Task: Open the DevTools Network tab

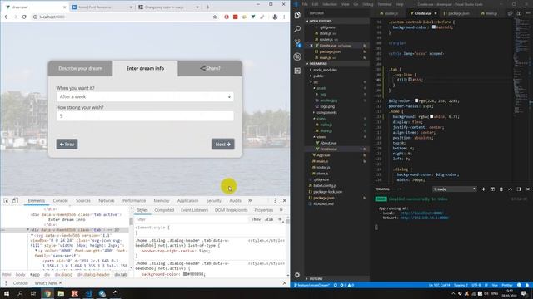Action: tap(107, 201)
